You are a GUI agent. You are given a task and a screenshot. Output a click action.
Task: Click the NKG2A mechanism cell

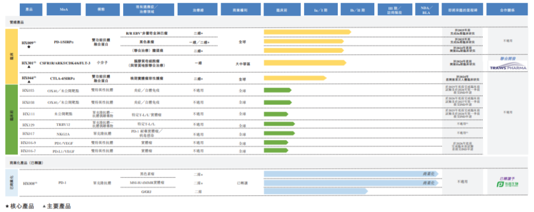click(62, 134)
